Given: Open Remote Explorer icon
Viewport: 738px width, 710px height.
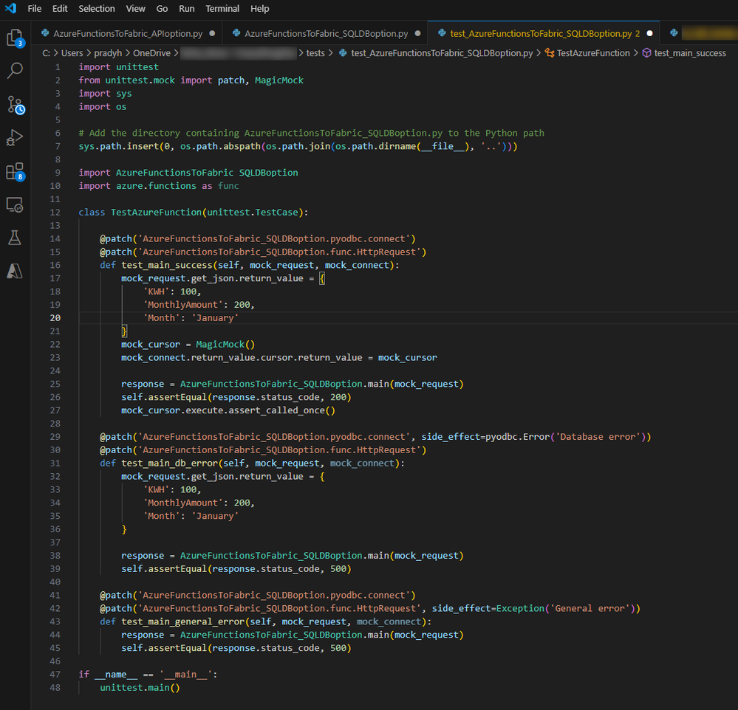Looking at the screenshot, I should coord(15,205).
